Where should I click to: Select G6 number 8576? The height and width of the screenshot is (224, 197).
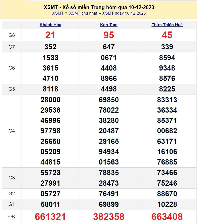click(167, 78)
